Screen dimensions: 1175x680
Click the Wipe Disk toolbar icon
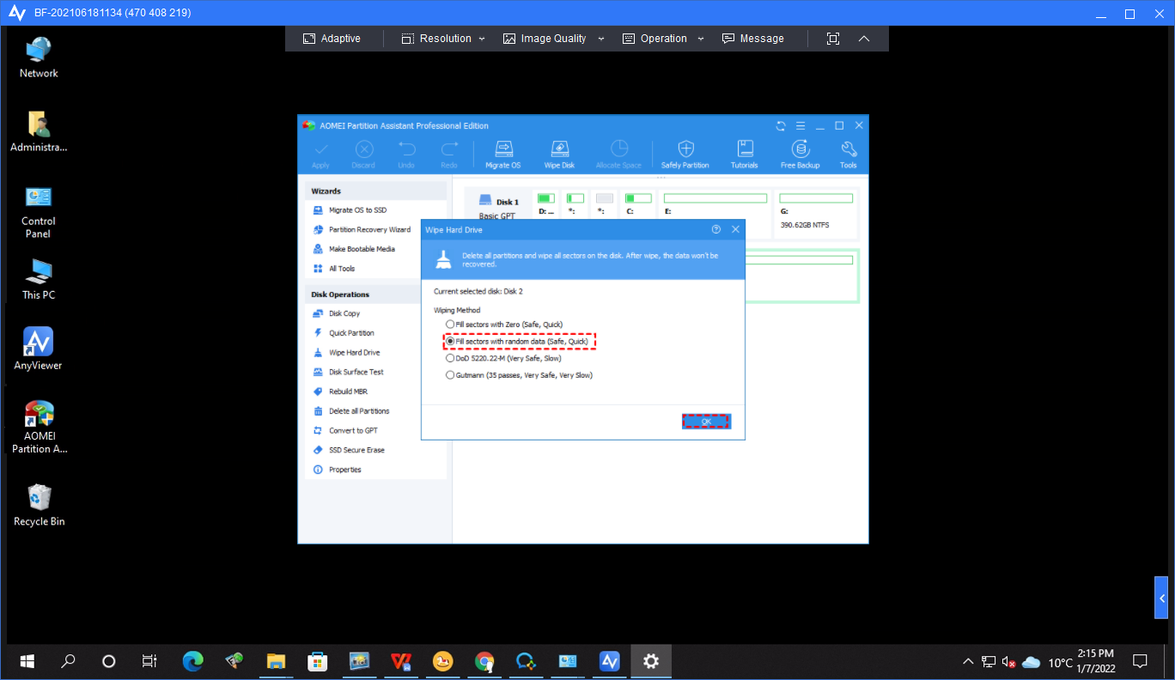click(559, 153)
